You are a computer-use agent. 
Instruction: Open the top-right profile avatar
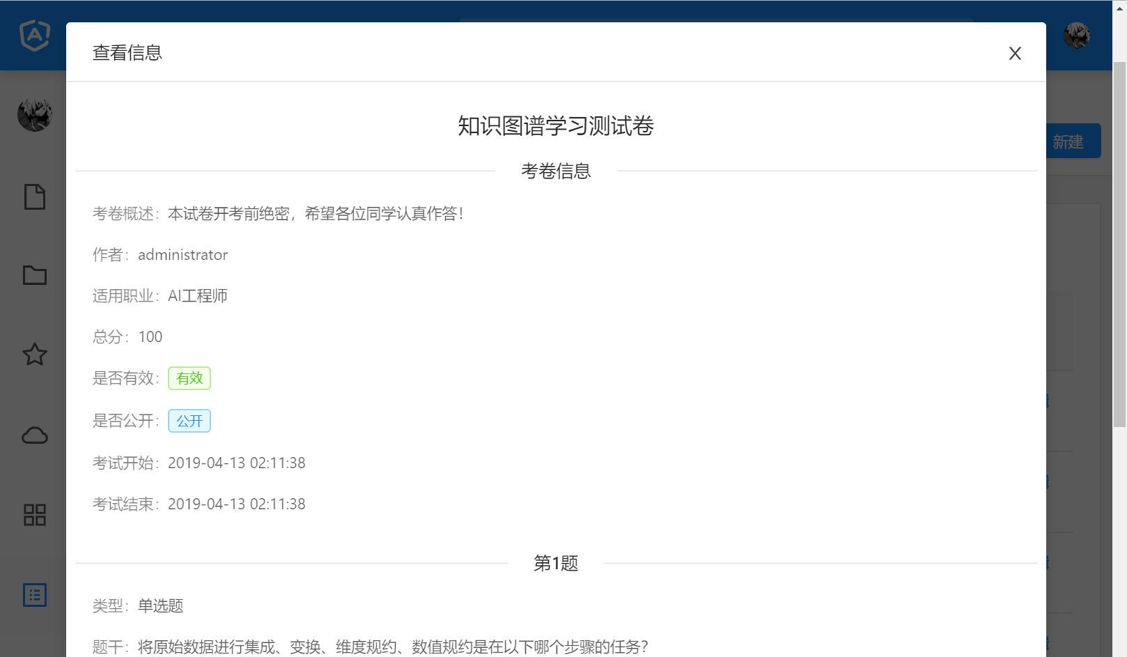pyautogui.click(x=1076, y=36)
